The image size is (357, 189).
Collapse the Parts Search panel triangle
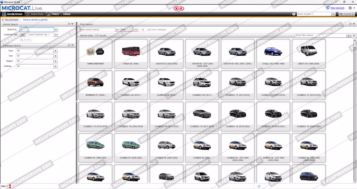pos(354,24)
